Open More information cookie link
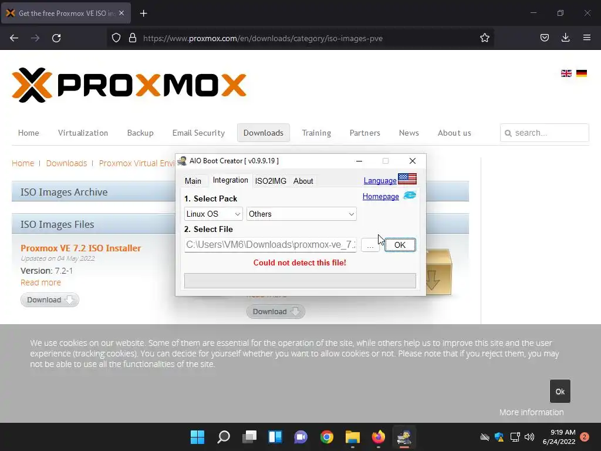This screenshot has width=601, height=451. pos(531,412)
